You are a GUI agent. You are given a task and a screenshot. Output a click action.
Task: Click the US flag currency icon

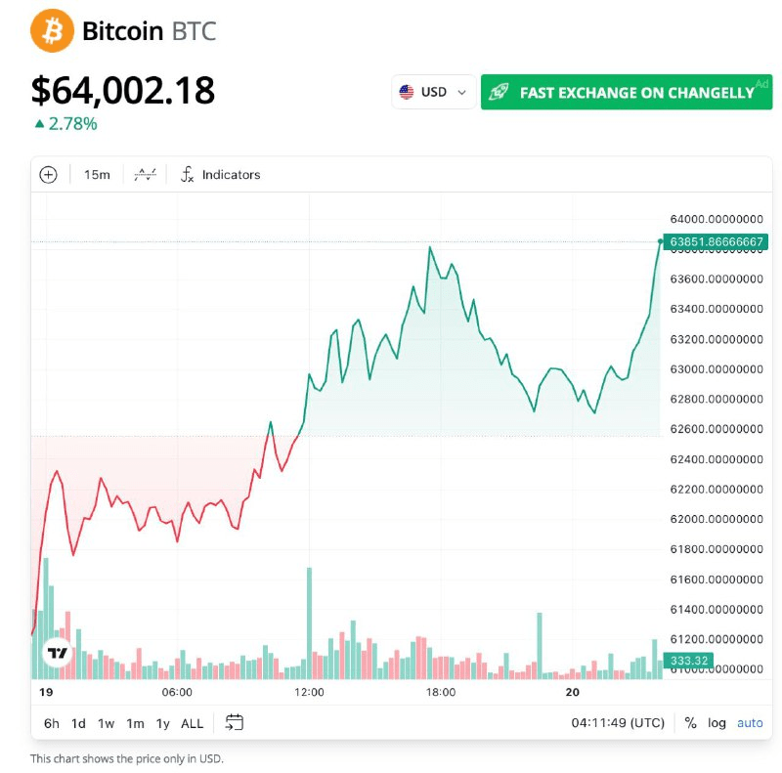click(x=407, y=92)
